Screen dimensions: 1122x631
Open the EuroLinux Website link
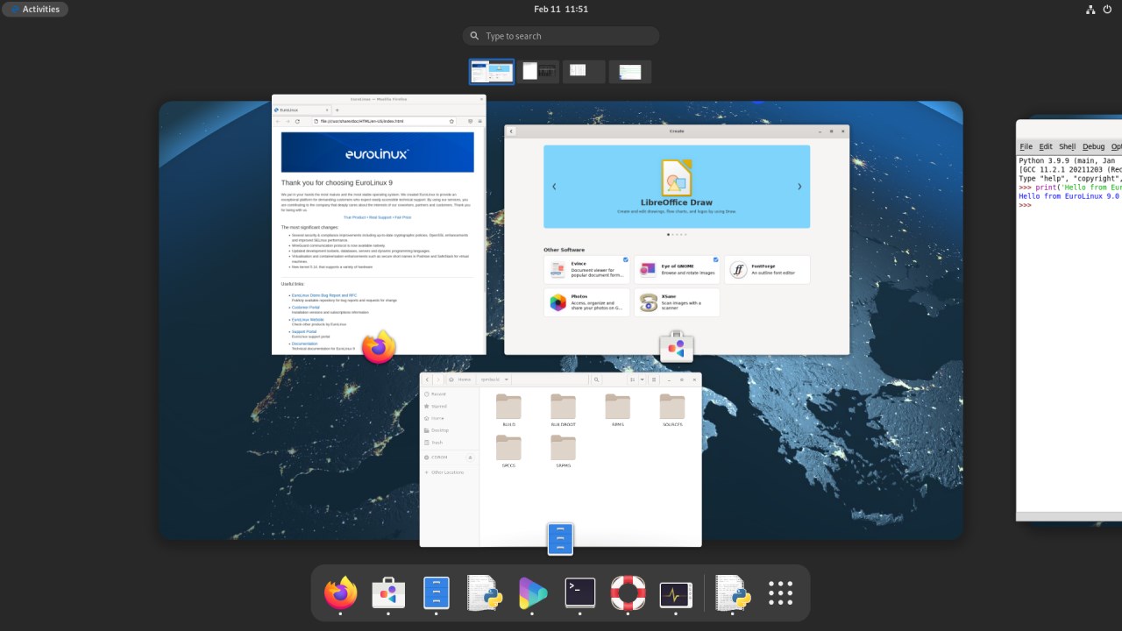coord(308,320)
